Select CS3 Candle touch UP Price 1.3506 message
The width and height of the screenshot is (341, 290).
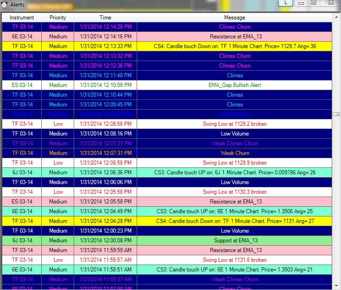(235, 211)
